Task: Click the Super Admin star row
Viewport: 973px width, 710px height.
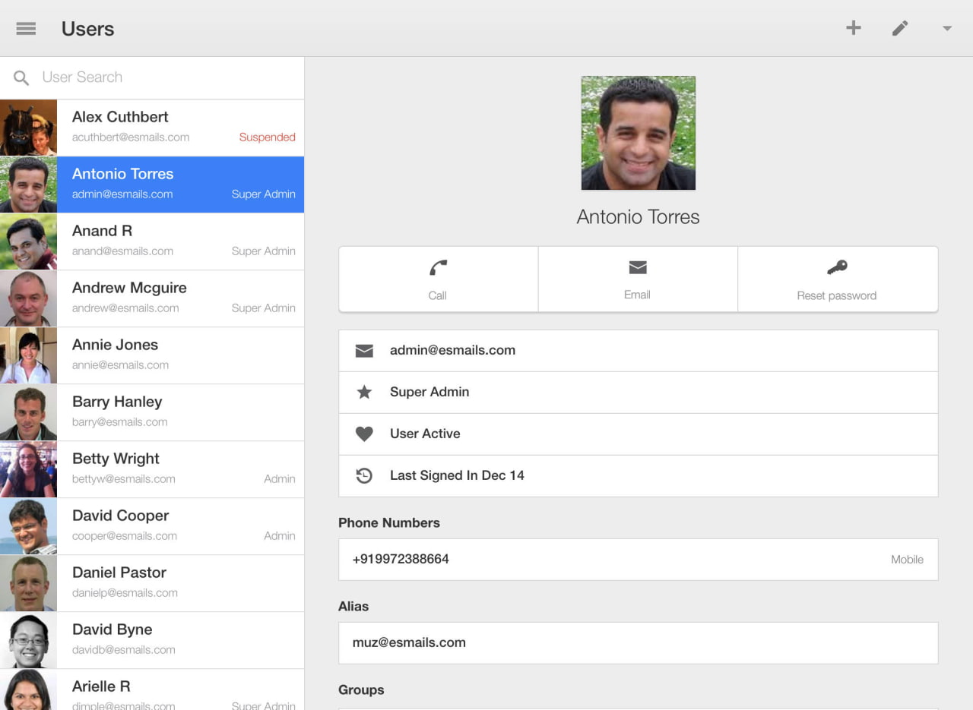Action: [x=638, y=392]
